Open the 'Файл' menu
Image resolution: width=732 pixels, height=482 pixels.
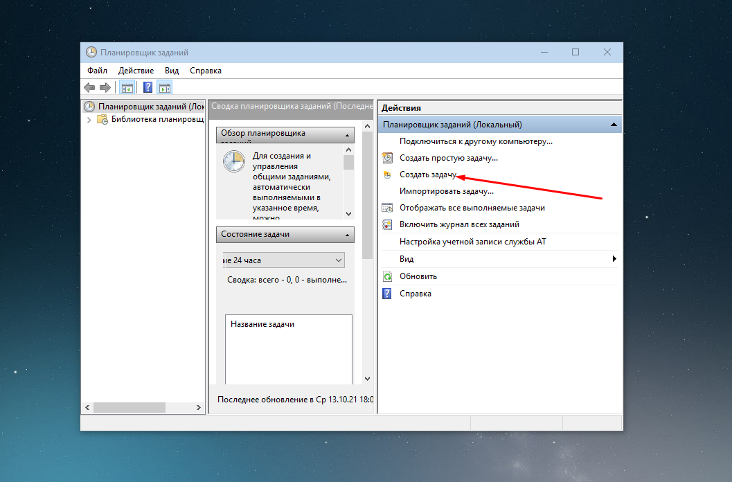pyautogui.click(x=97, y=71)
